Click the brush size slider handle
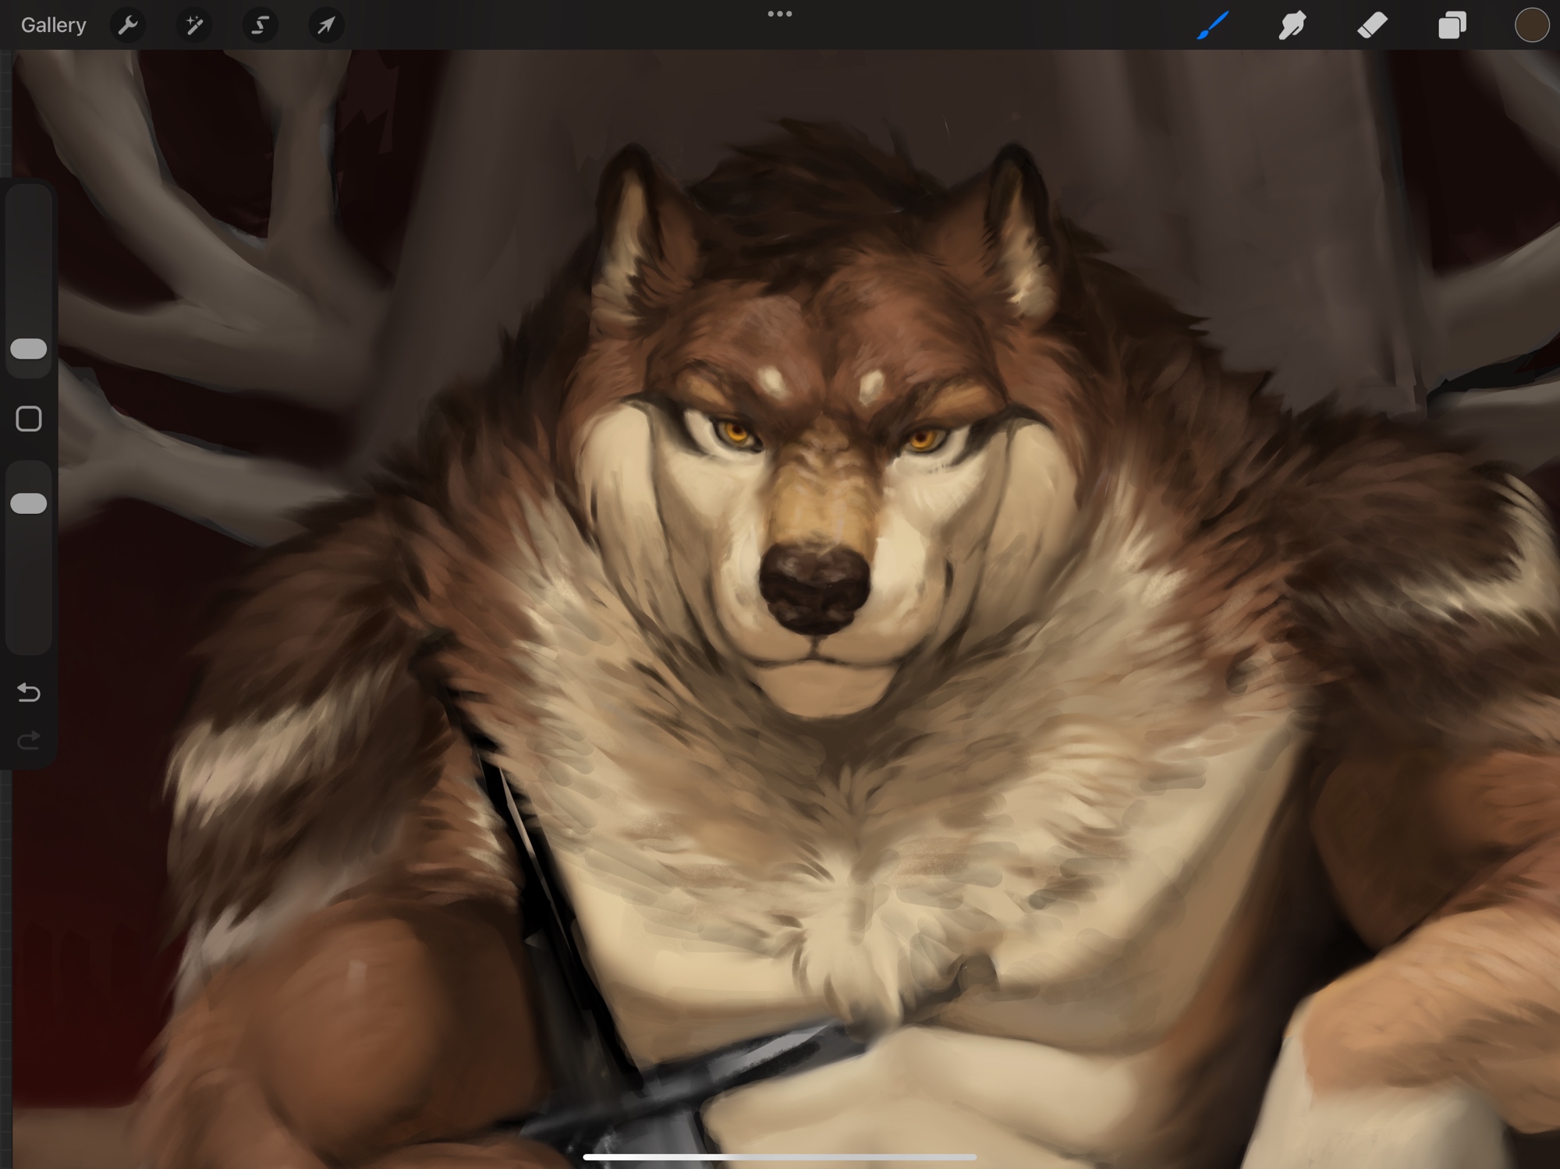Viewport: 1560px width, 1169px height. tap(29, 349)
